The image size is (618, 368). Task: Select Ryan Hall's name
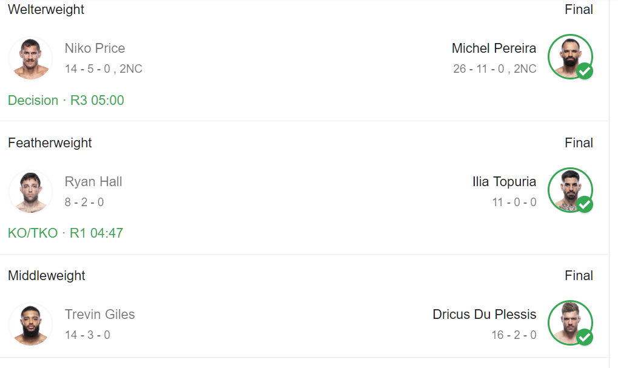93,181
